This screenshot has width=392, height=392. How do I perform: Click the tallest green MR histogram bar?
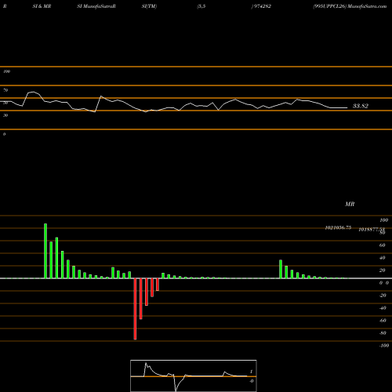45,251
